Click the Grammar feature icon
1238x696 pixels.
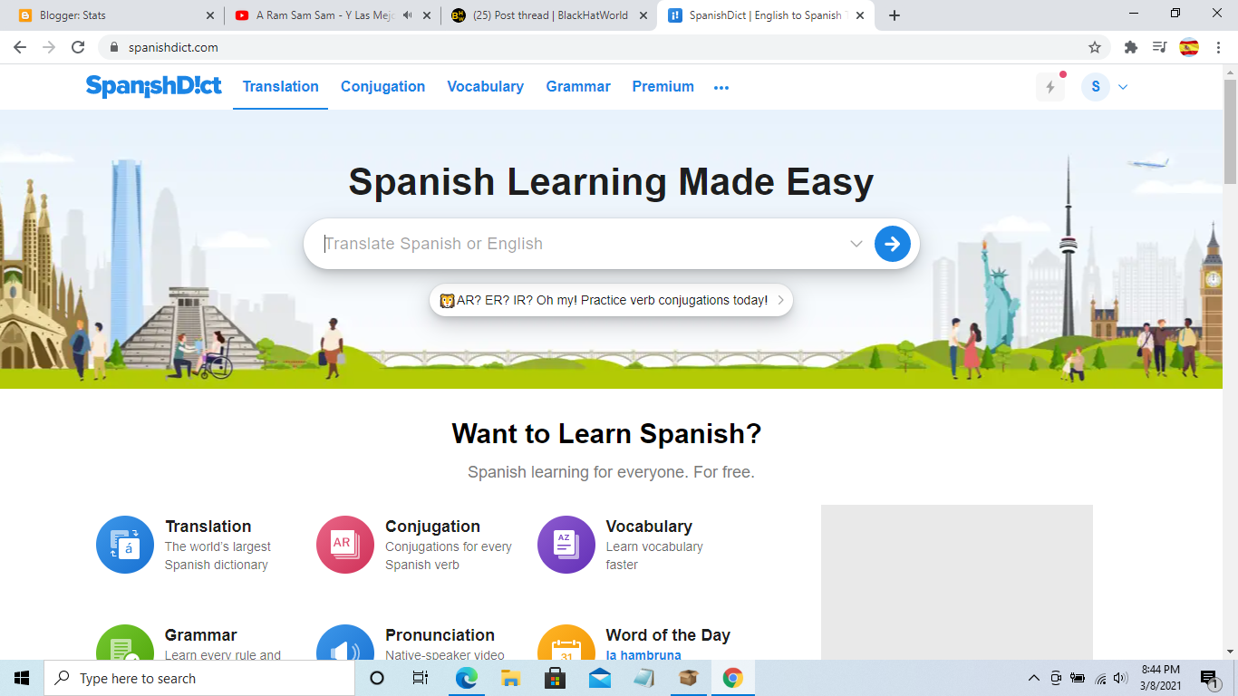click(125, 643)
